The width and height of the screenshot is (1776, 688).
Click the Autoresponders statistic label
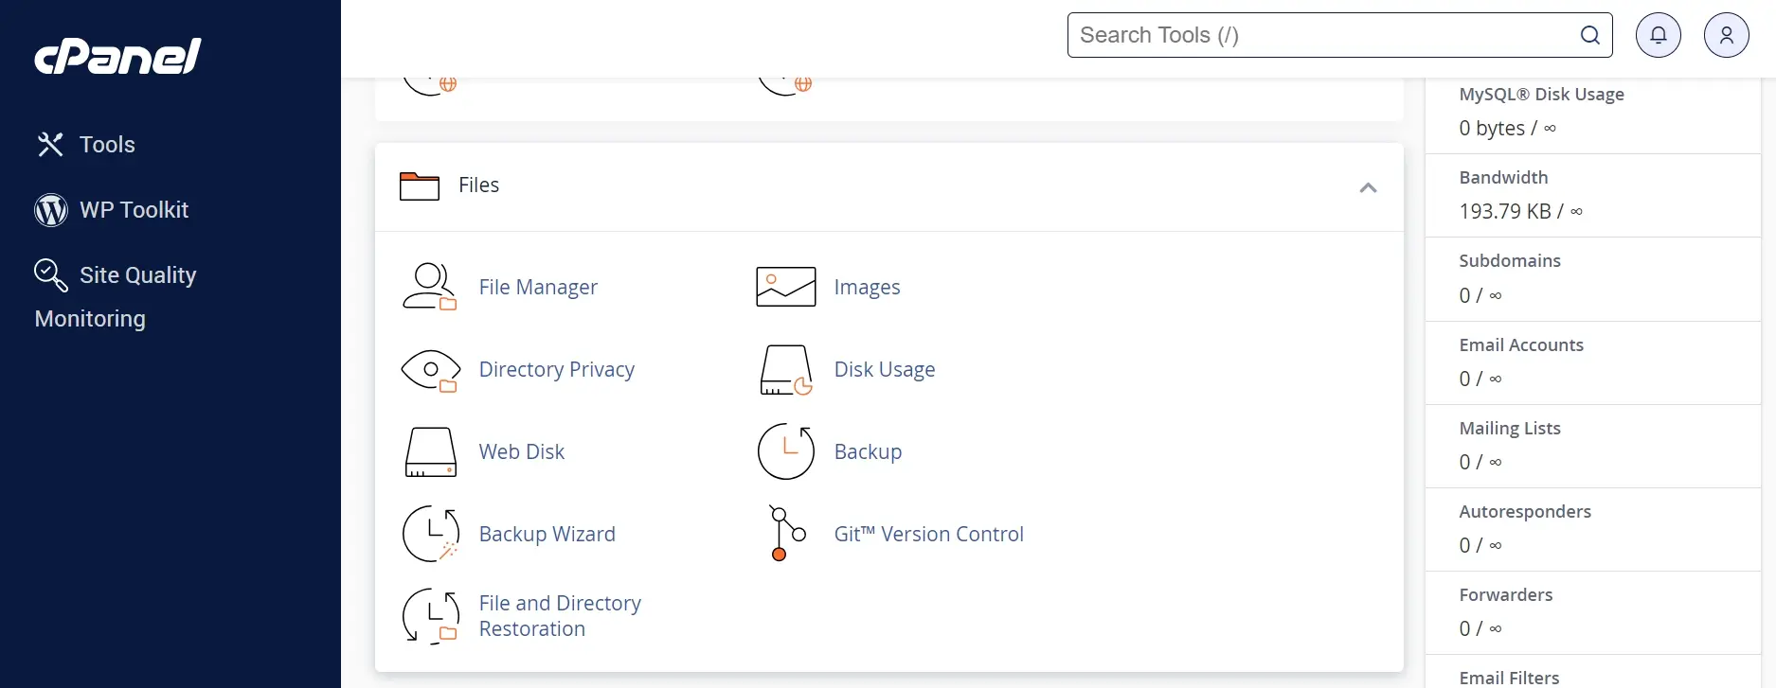1525,512
